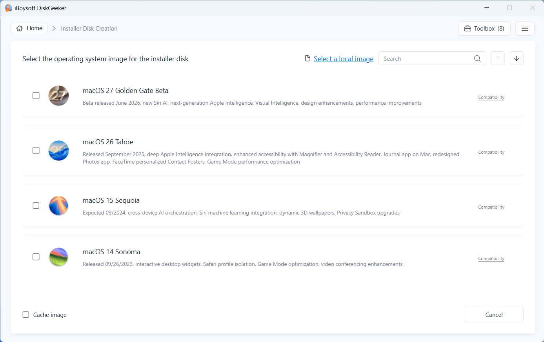544x342 pixels.
Task: Click the macOS 26 Tahoe icon
Action: pyautogui.click(x=58, y=151)
